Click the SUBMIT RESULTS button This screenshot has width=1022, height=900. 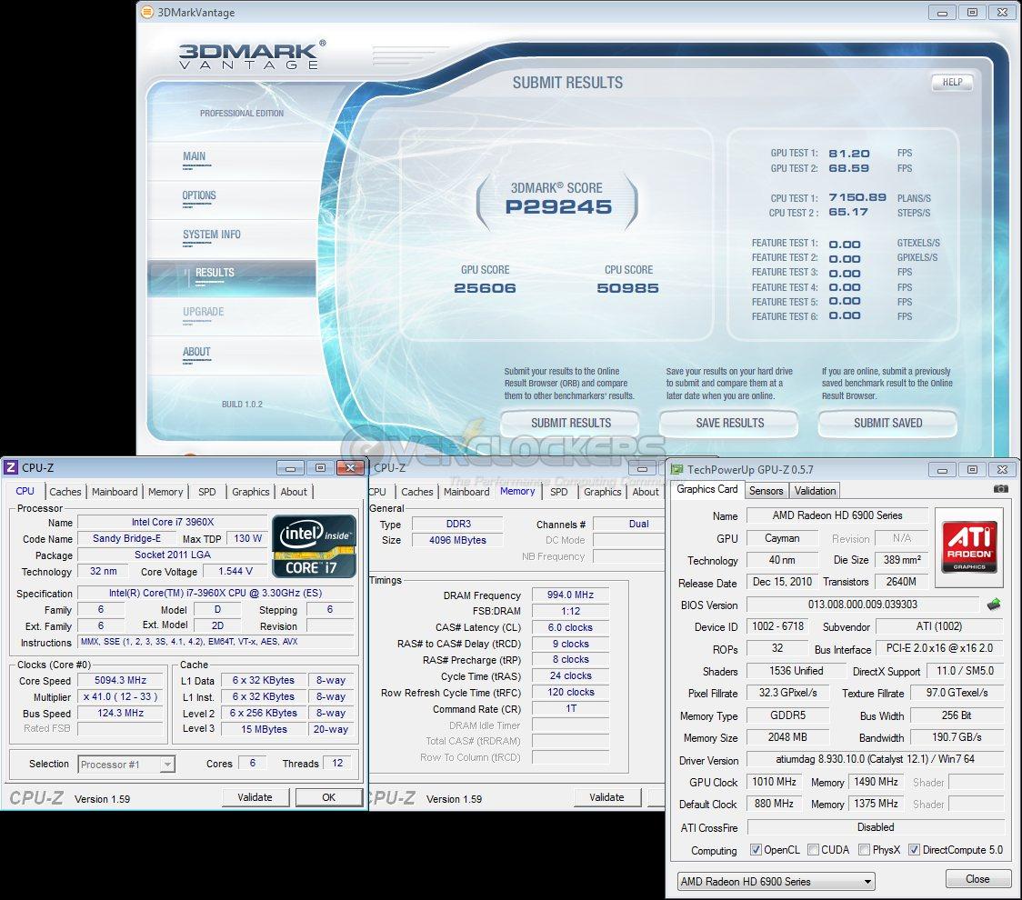(570, 423)
